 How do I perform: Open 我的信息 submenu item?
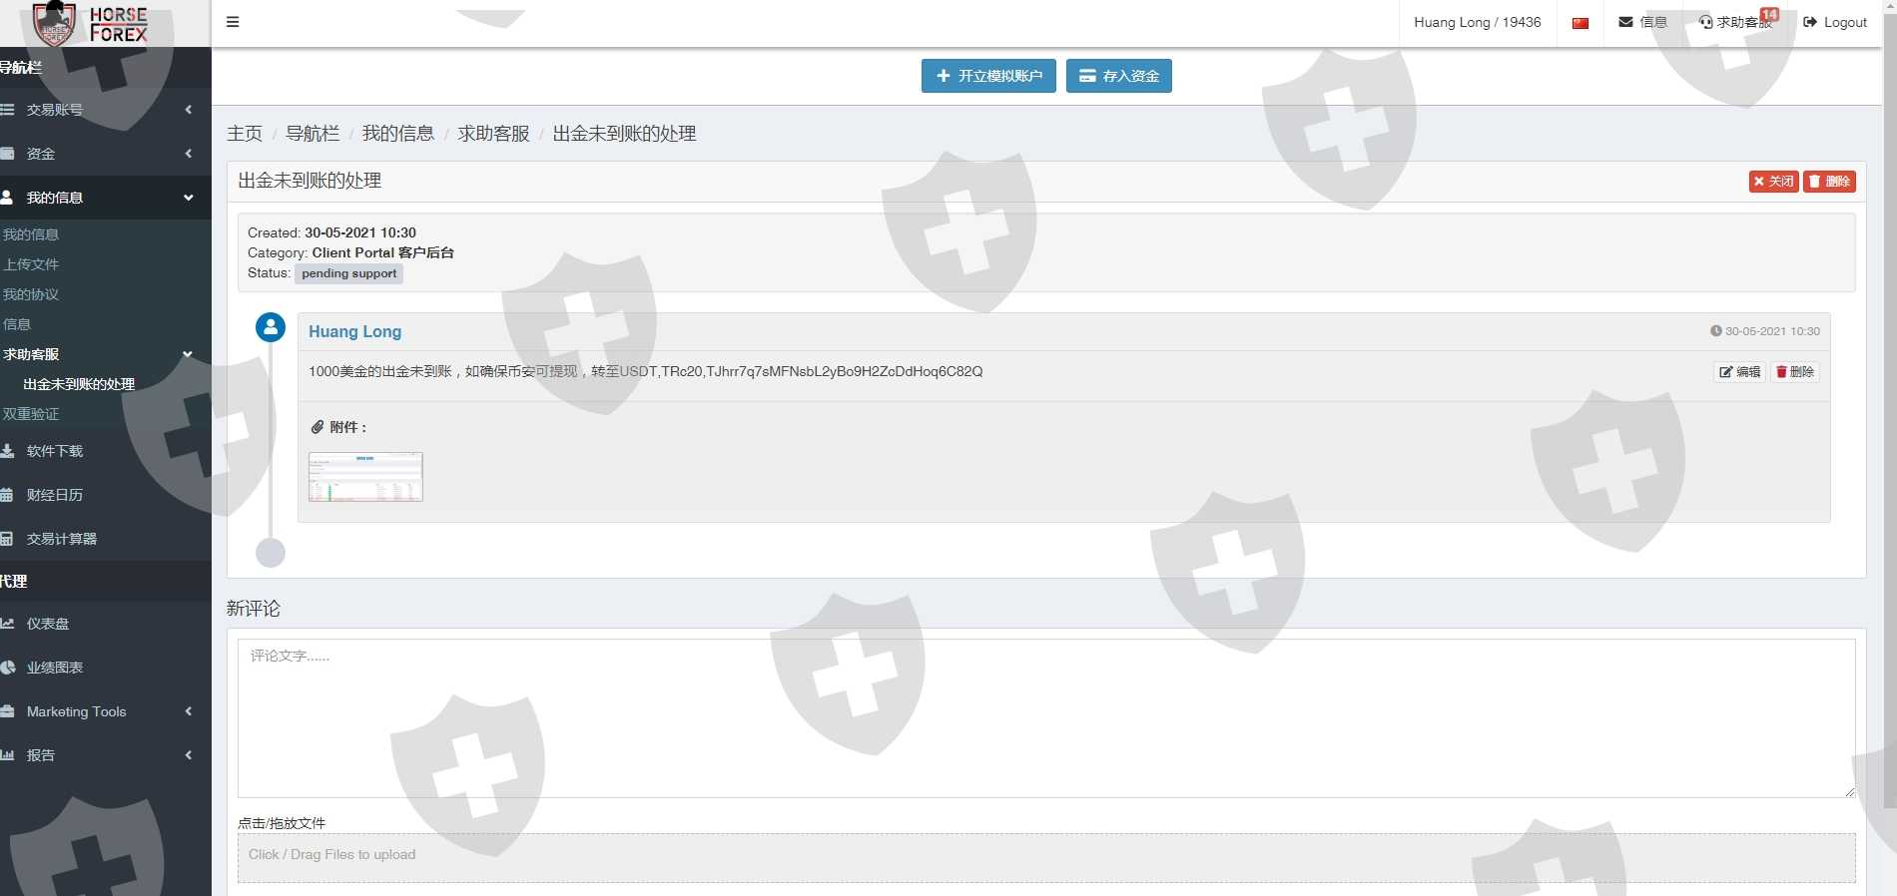pos(31,234)
